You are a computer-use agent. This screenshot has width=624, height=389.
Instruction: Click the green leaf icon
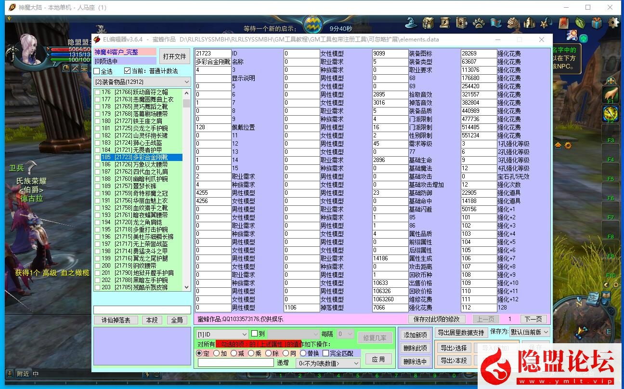[x=580, y=23]
